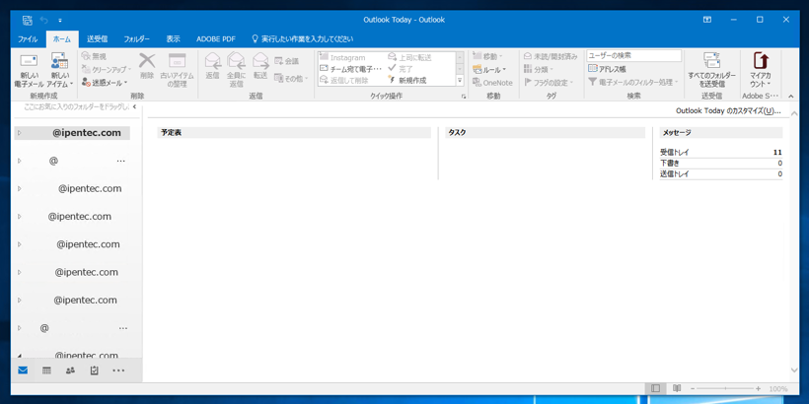Switch to Tasks view in navigation bar
This screenshot has height=404, width=809.
[x=95, y=370]
